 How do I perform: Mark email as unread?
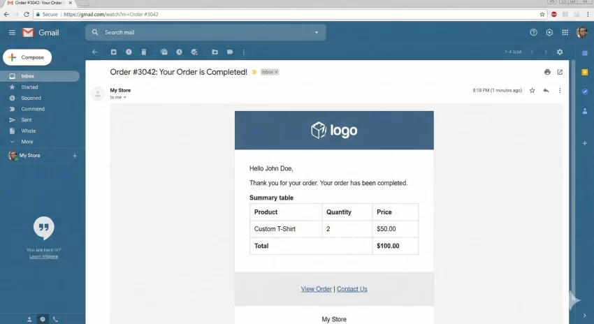164,52
